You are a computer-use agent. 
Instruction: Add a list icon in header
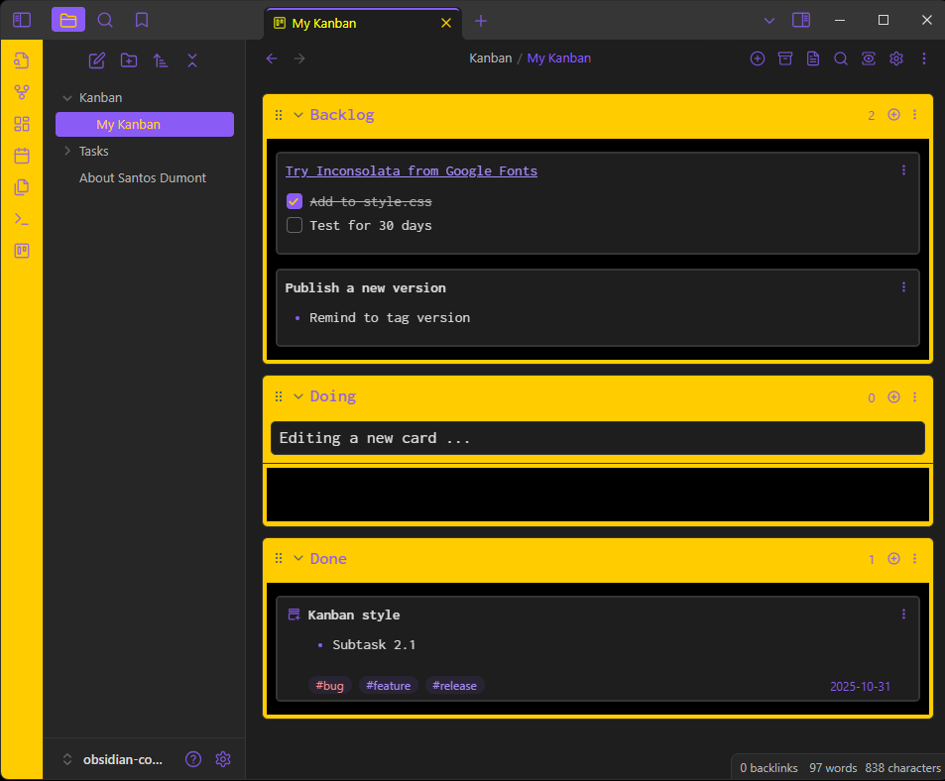pos(758,58)
